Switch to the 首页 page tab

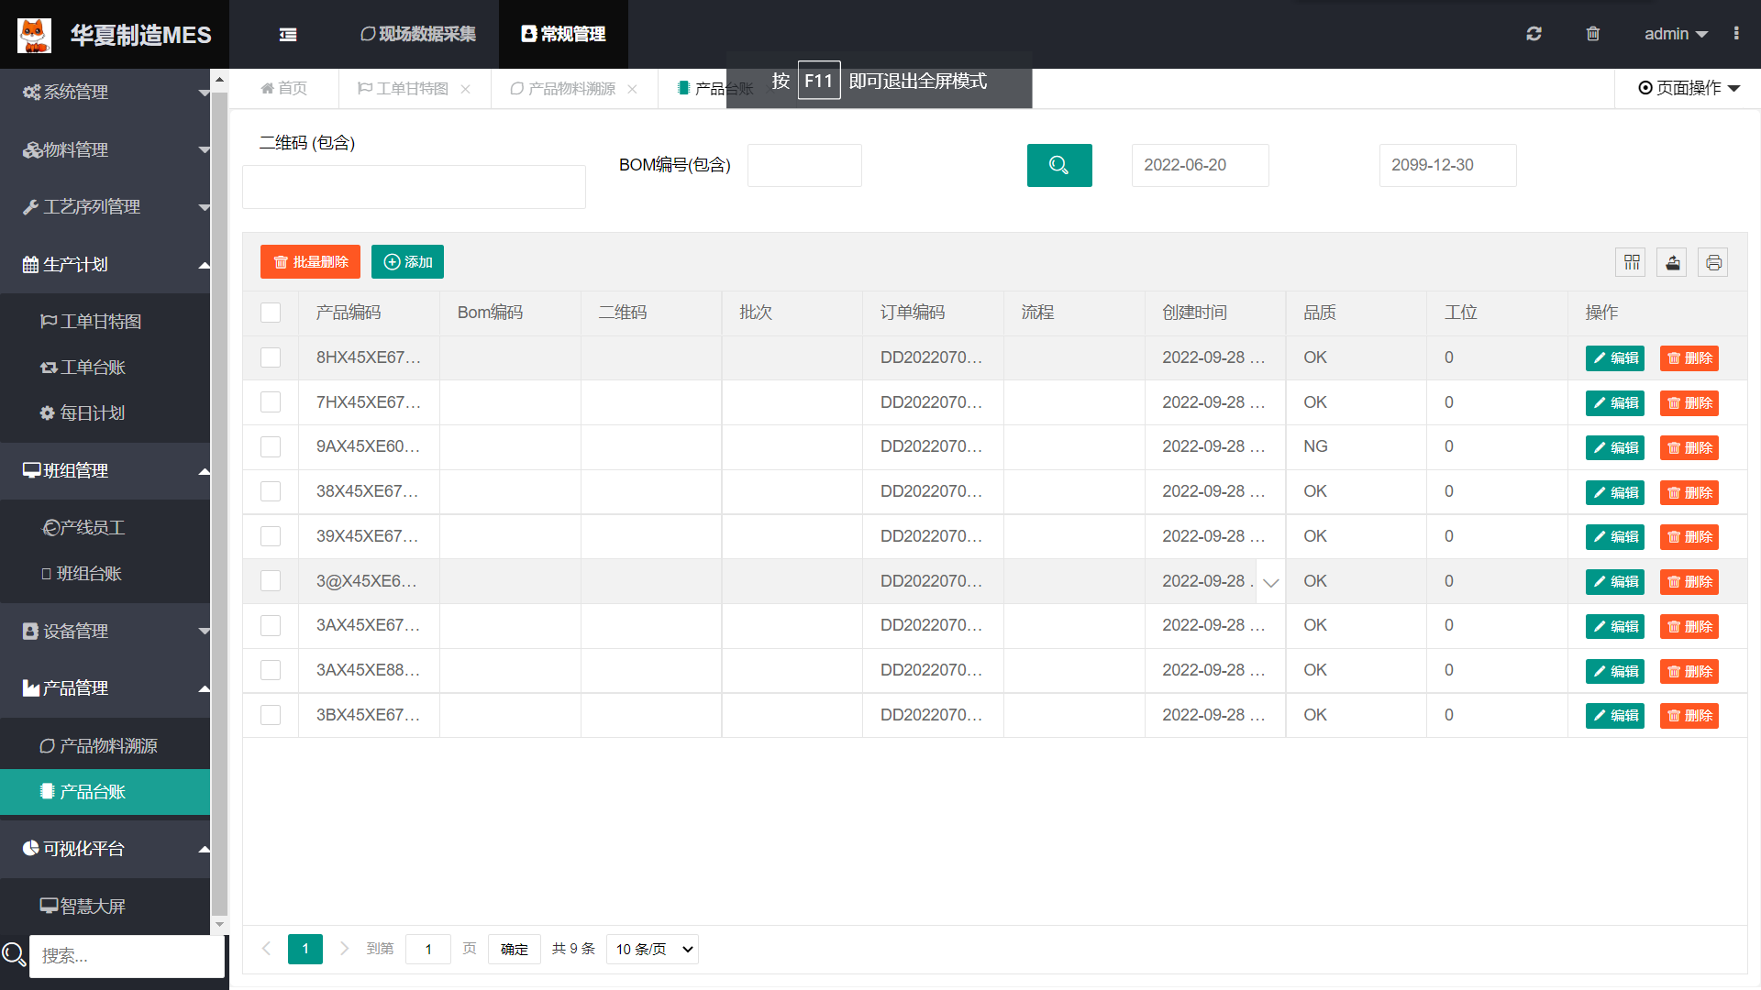click(283, 88)
